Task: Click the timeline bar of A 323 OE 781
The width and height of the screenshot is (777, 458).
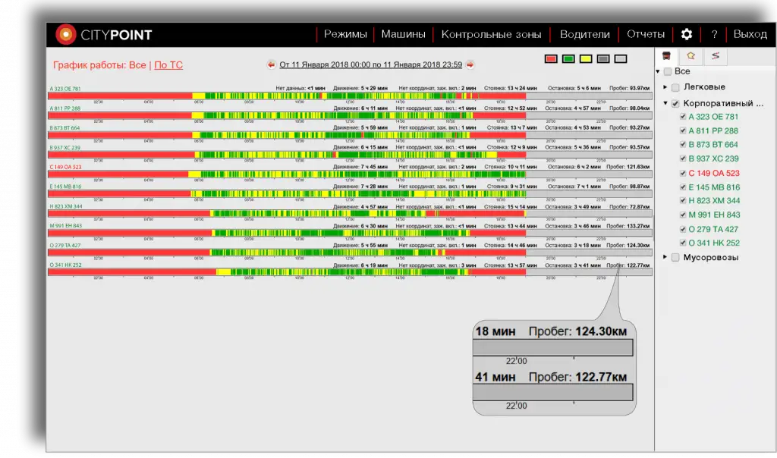Action: (x=349, y=96)
